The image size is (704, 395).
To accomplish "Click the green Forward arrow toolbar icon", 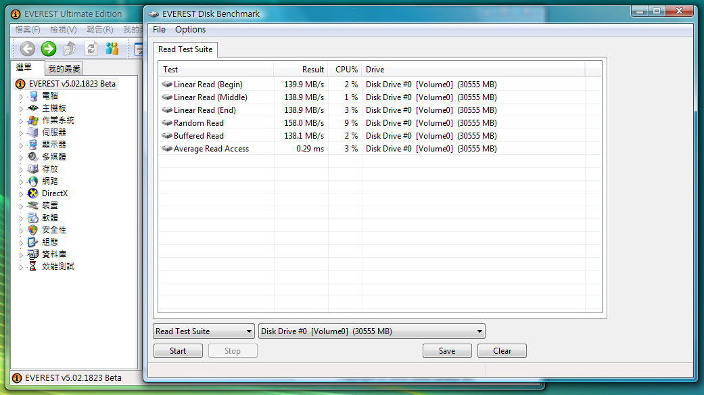I will click(49, 49).
